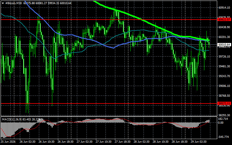Select the red 60622.07 resistance price tag
The height and width of the screenshot is (145, 232).
tap(224, 20)
